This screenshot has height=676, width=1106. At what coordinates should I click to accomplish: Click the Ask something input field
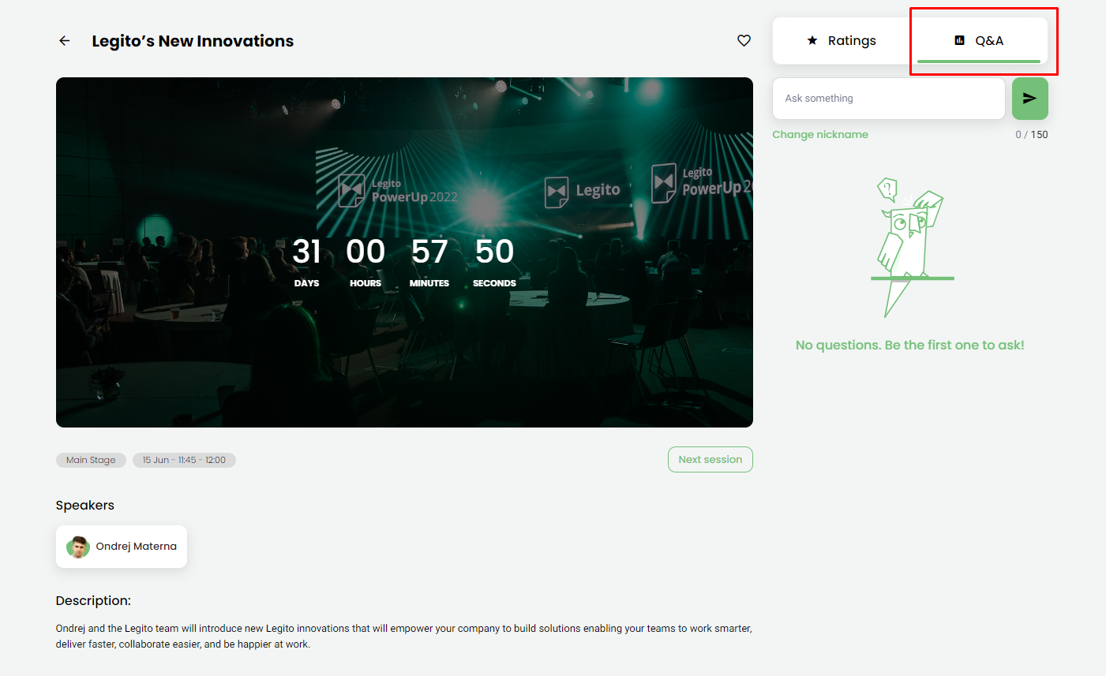click(888, 99)
